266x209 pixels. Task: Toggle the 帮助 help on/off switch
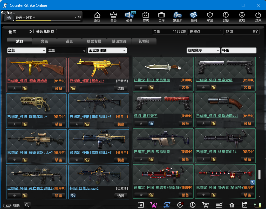click(7, 205)
